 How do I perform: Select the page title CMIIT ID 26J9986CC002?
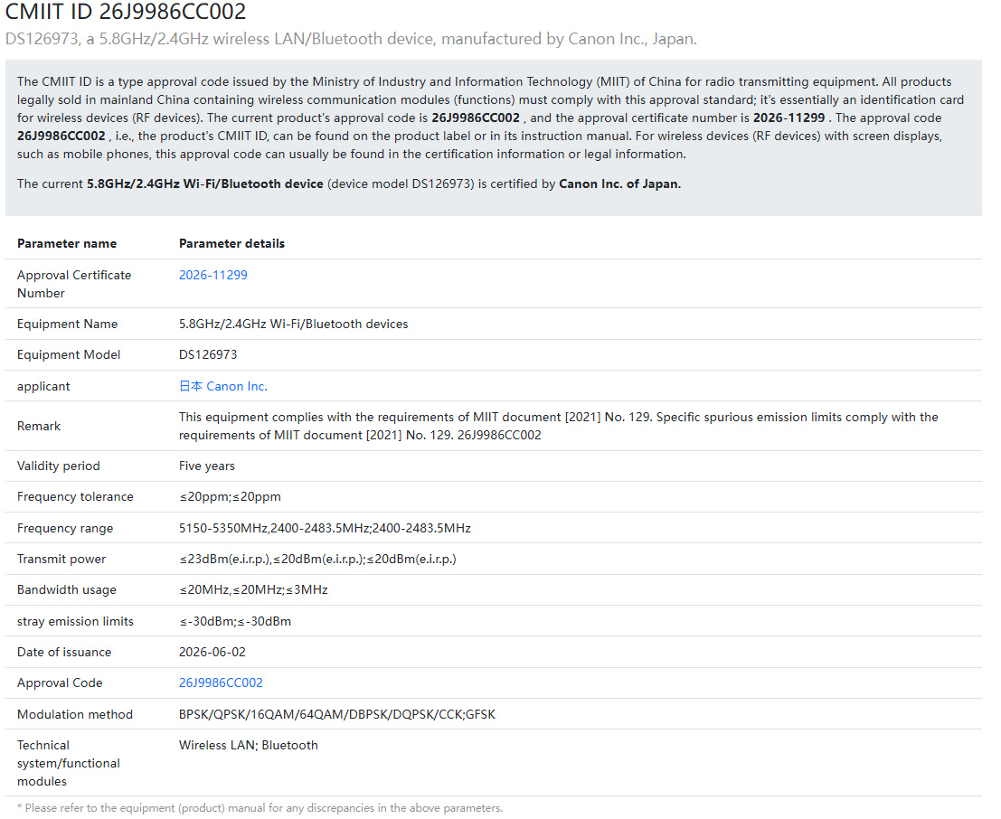point(125,12)
